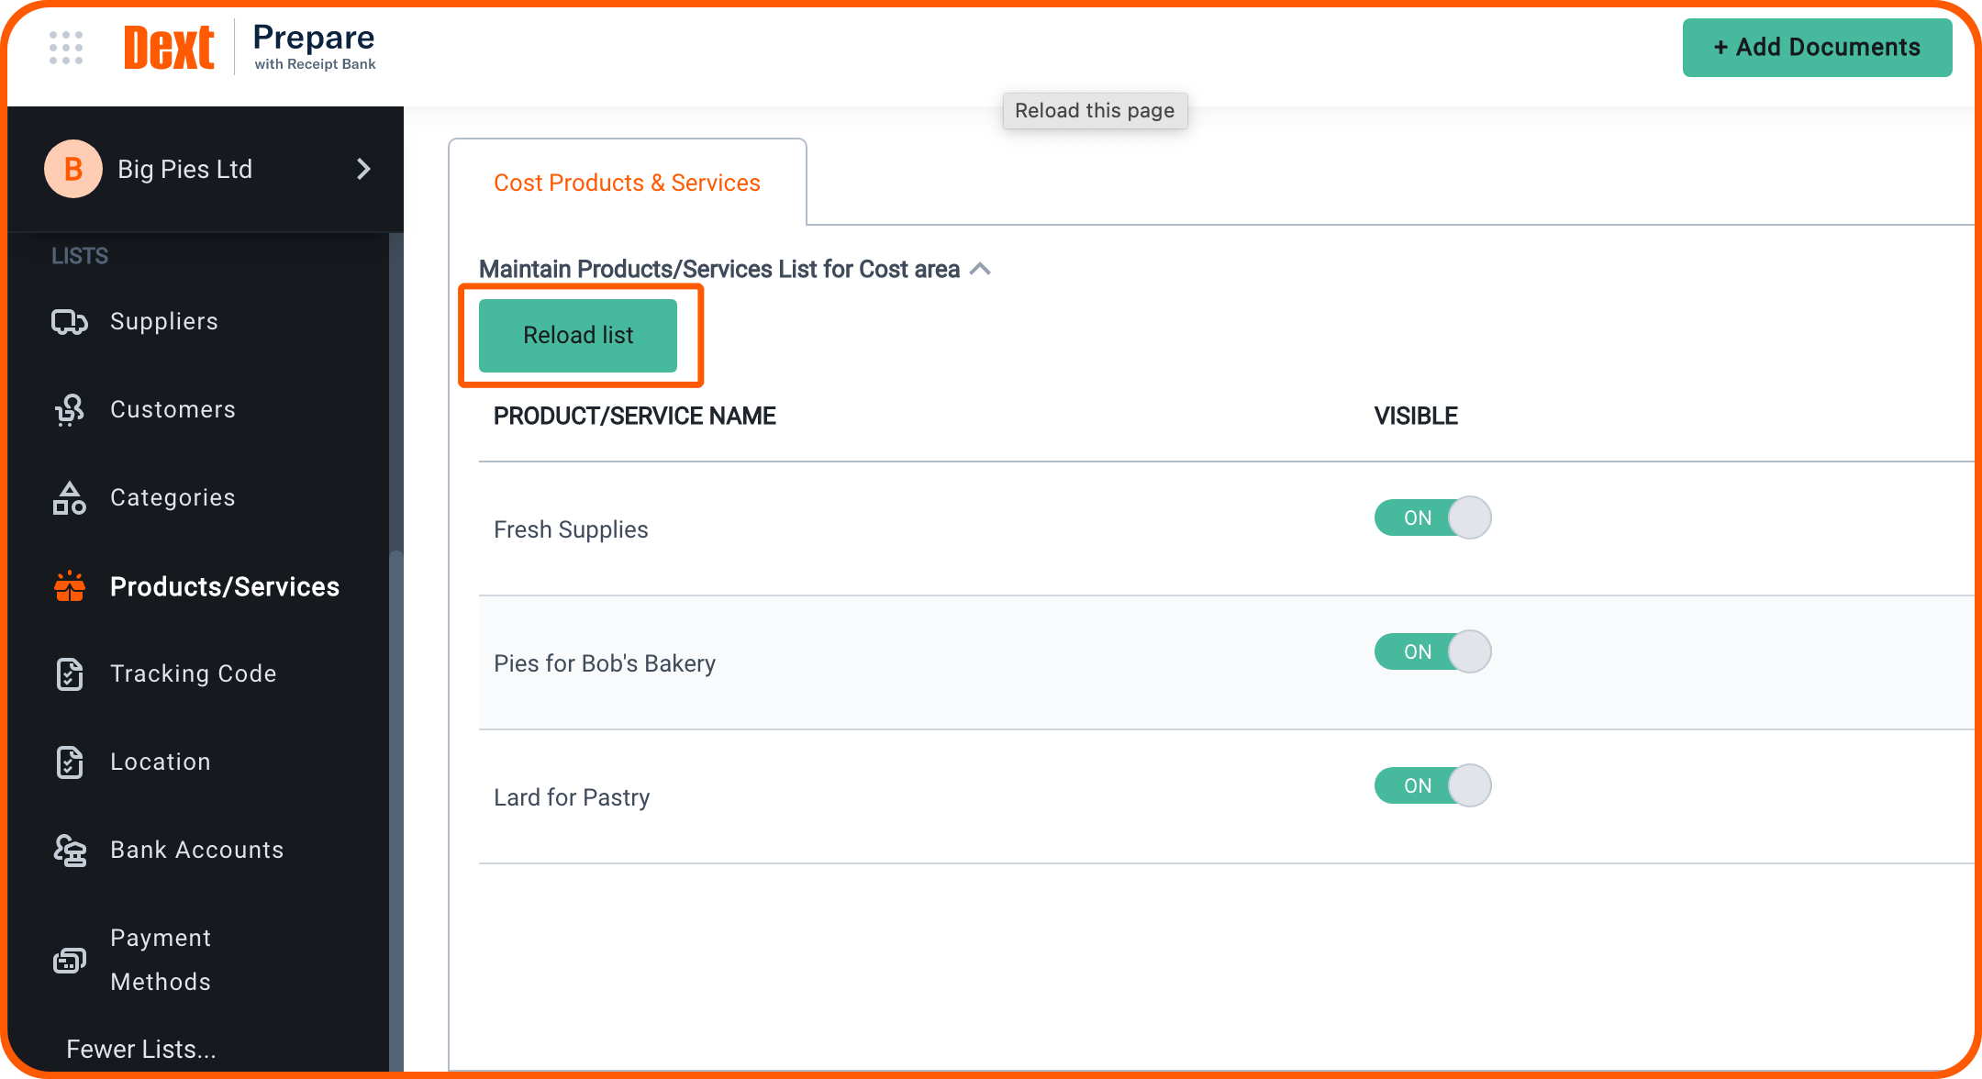Click the Reload list button
Image resolution: width=1982 pixels, height=1079 pixels.
tap(578, 336)
